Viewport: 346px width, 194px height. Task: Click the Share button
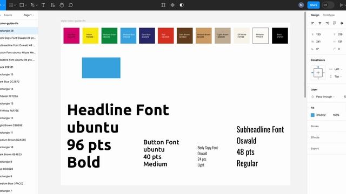tap(314, 5)
